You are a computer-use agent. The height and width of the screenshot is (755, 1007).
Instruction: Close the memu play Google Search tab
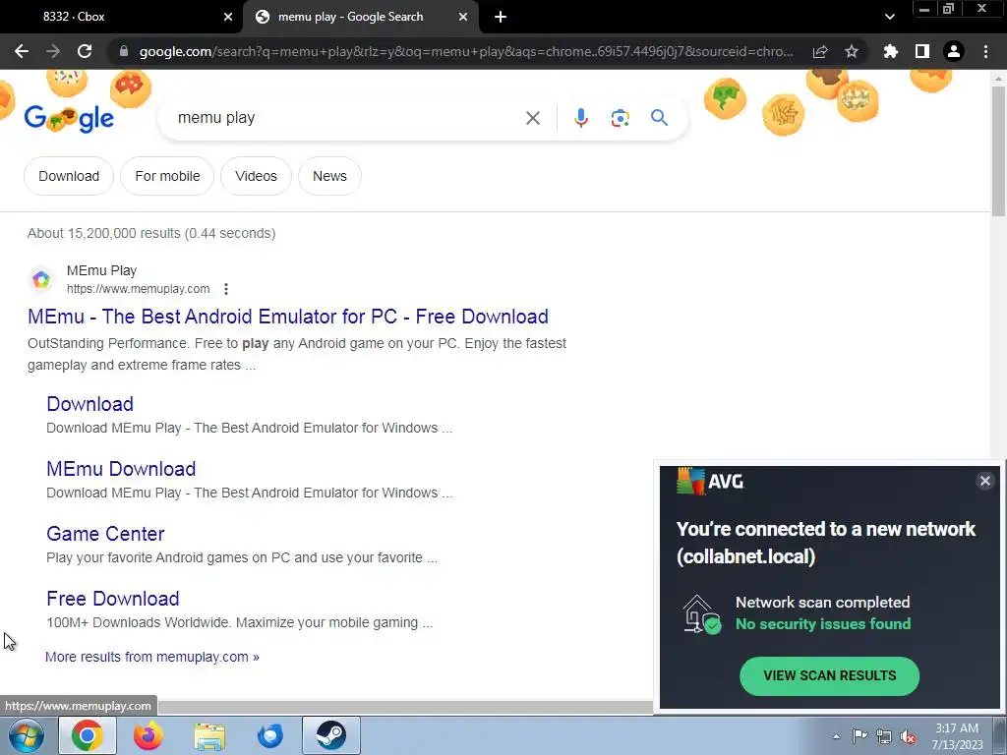pos(463,17)
